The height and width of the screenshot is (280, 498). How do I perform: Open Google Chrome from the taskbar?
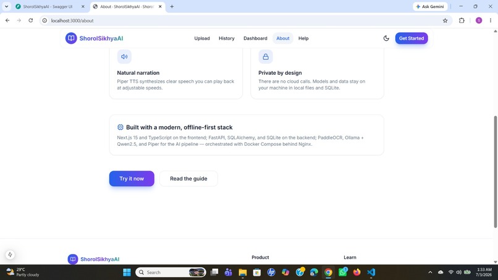pos(329,273)
